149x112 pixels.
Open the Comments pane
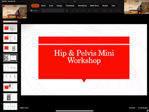tap(143, 108)
